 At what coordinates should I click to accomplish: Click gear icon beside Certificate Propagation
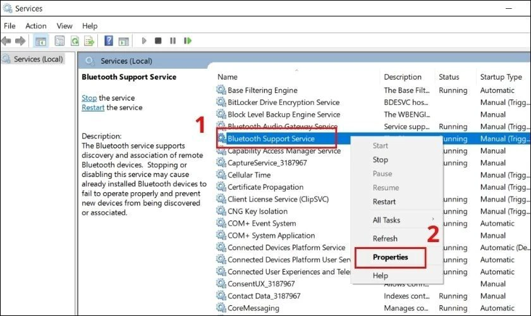coord(221,186)
